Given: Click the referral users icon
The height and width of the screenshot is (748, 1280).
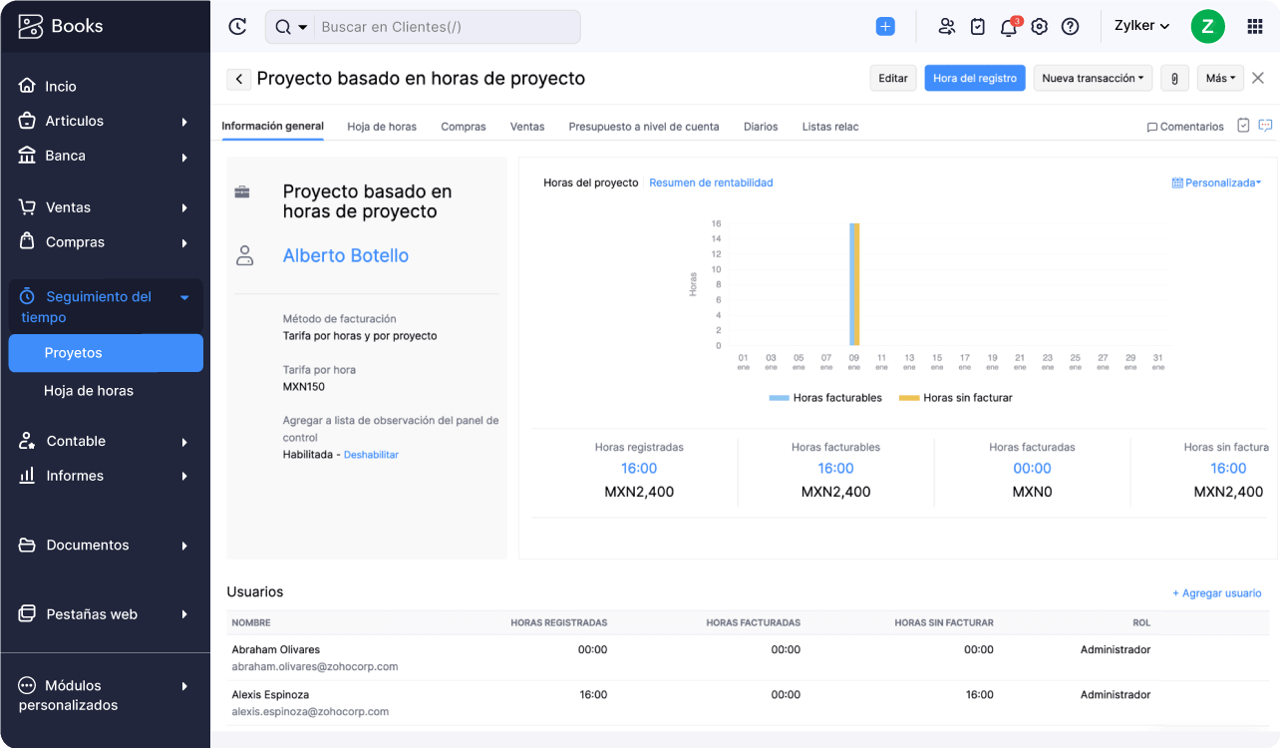Looking at the screenshot, I should click(946, 27).
